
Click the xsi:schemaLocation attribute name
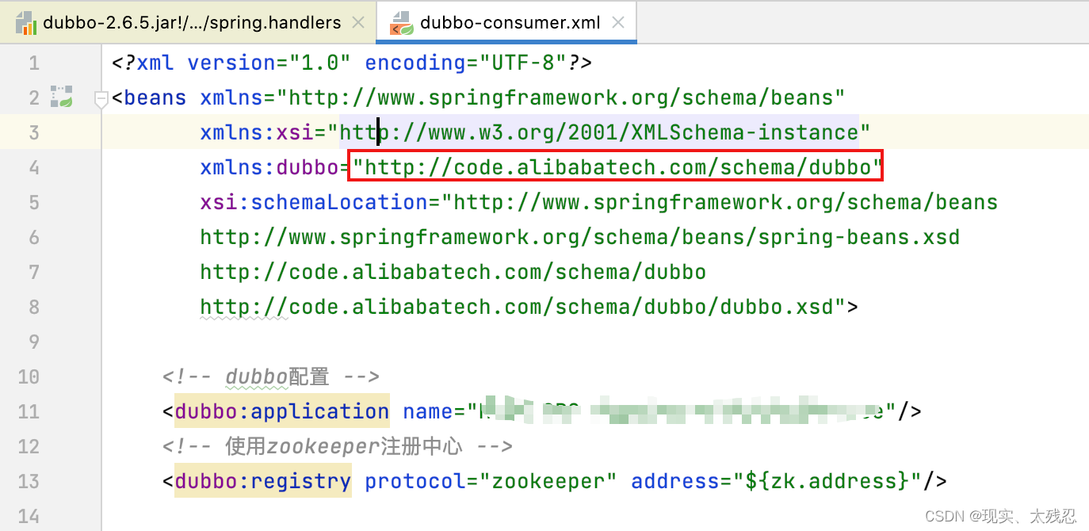(x=314, y=202)
